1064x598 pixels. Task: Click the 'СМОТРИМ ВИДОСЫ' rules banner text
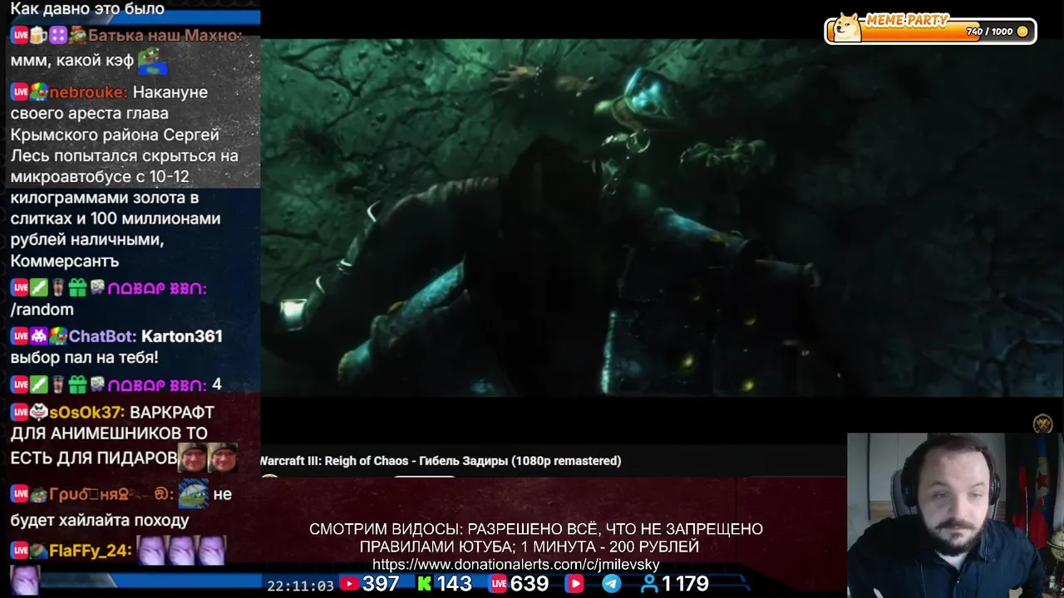pyautogui.click(x=536, y=537)
